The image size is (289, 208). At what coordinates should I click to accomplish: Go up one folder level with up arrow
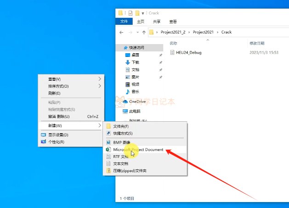[144, 33]
